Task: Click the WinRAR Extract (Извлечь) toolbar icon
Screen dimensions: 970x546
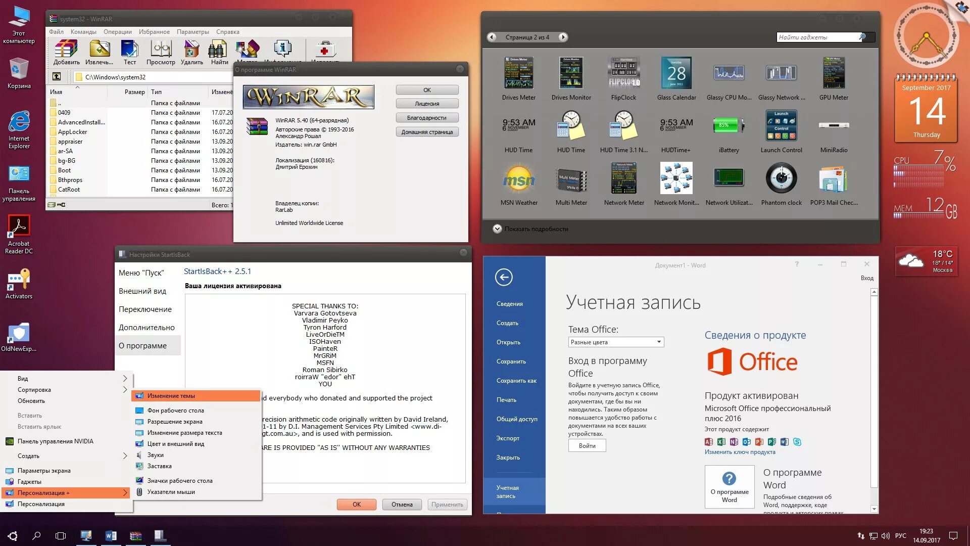Action: click(x=99, y=51)
